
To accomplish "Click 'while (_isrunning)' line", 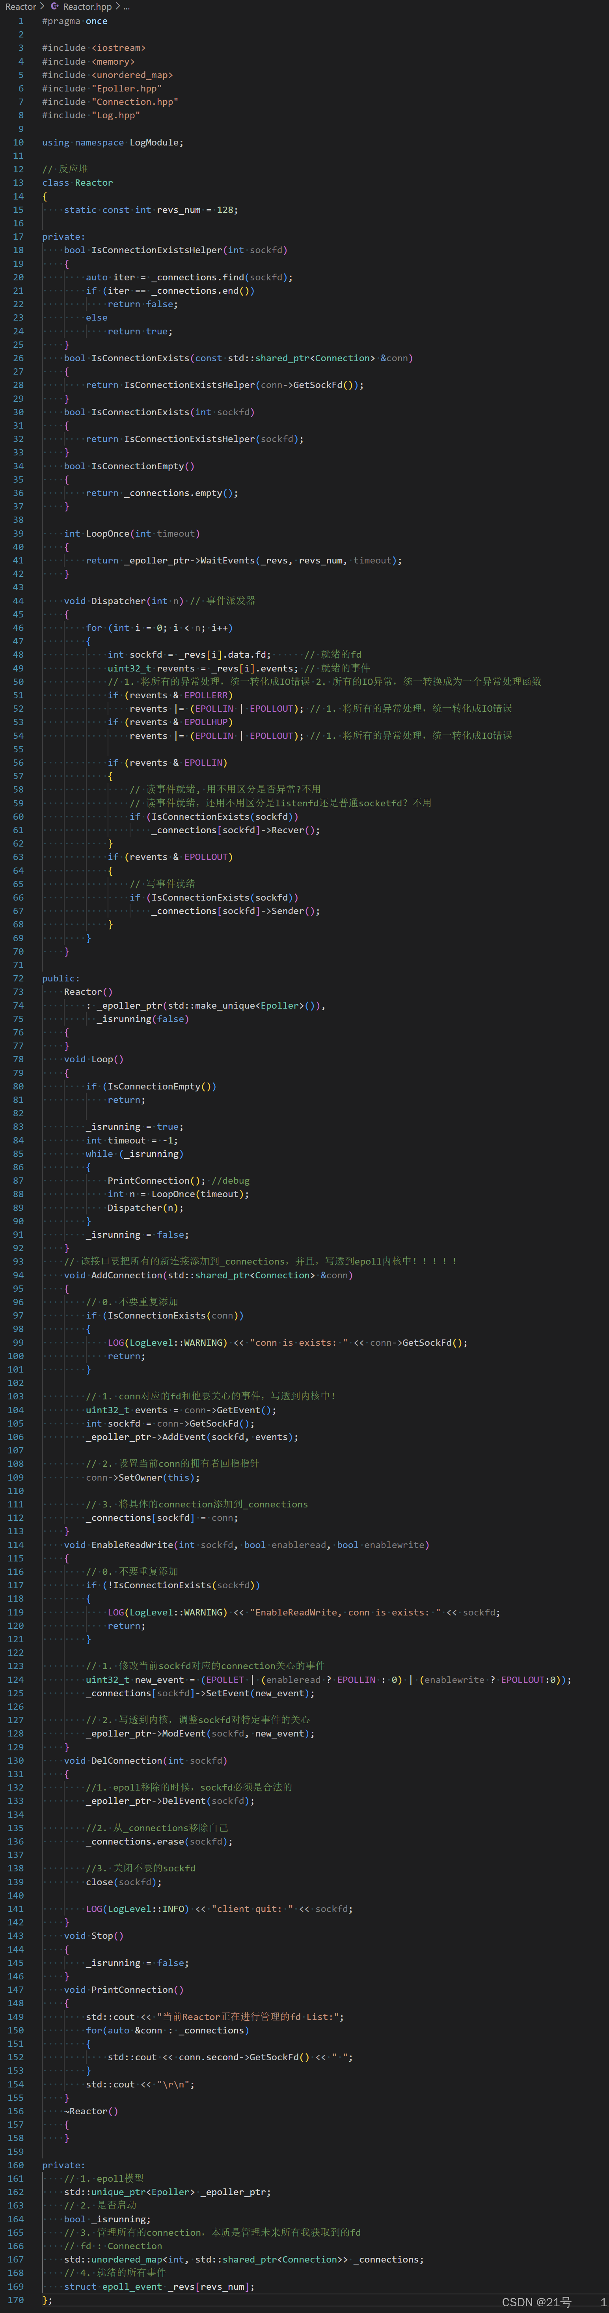I will pyautogui.click(x=134, y=1154).
